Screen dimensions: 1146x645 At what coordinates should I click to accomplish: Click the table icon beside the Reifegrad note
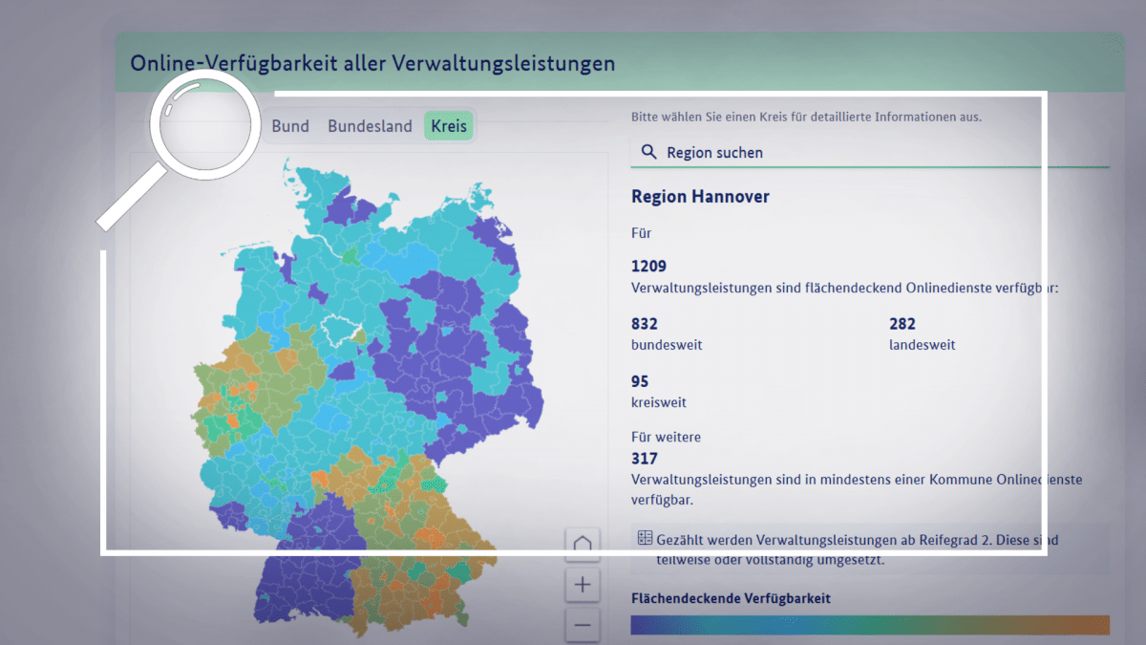[644, 540]
